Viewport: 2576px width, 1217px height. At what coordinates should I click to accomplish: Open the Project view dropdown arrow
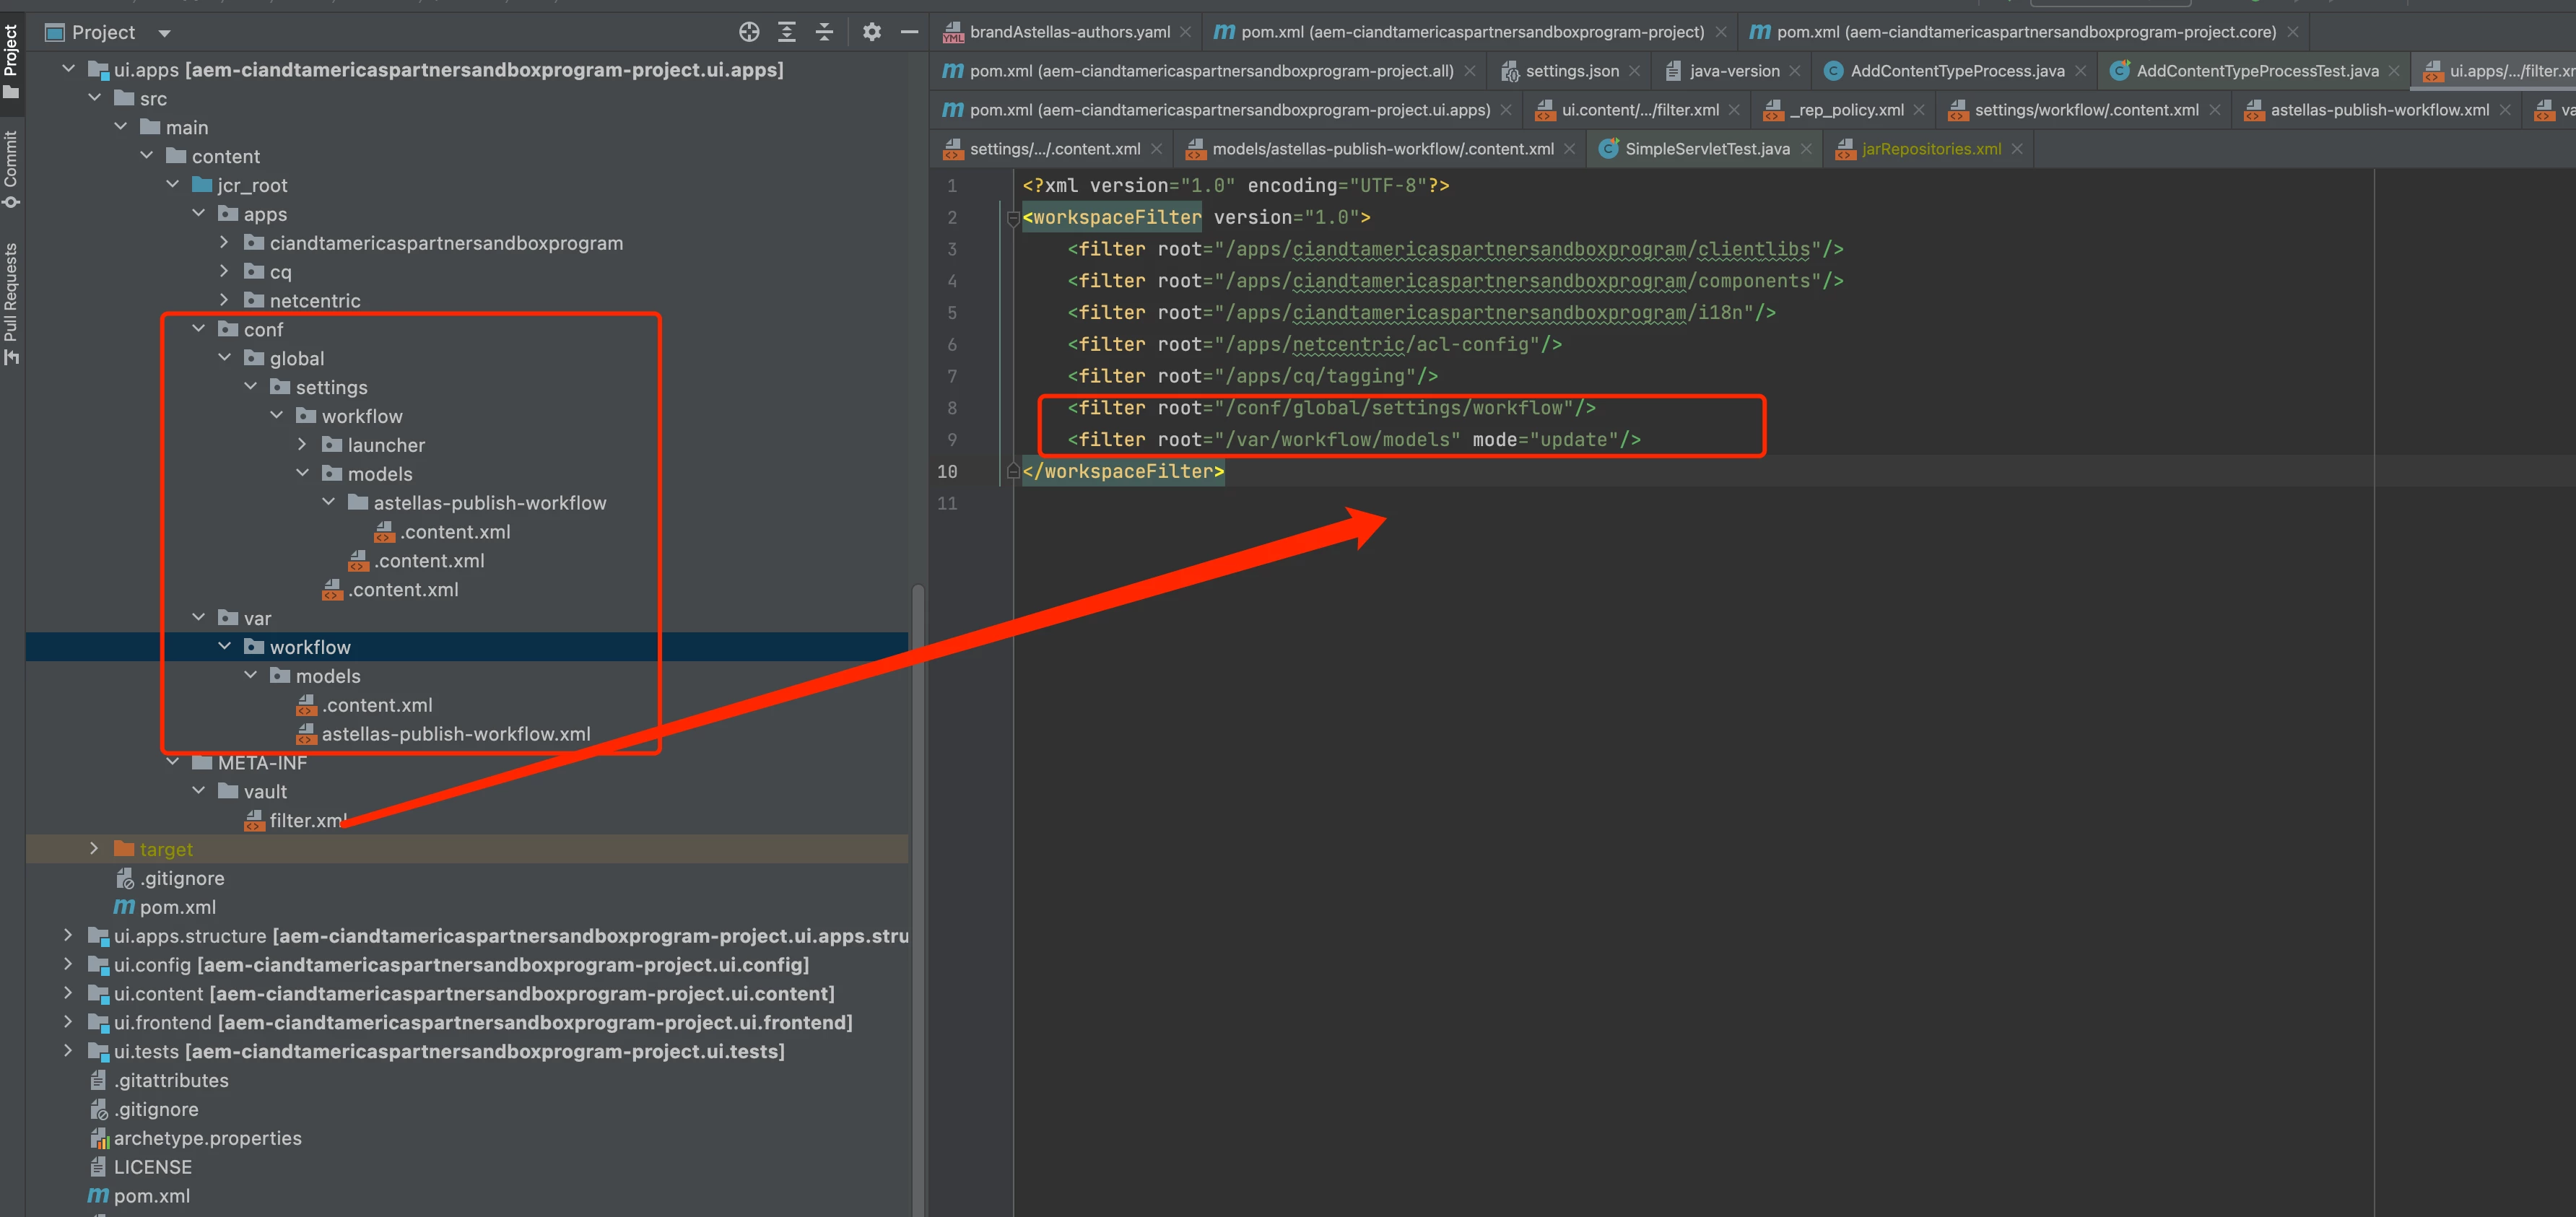coord(164,33)
